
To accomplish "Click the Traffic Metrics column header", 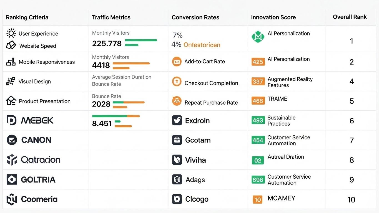I will pyautogui.click(x=111, y=17).
